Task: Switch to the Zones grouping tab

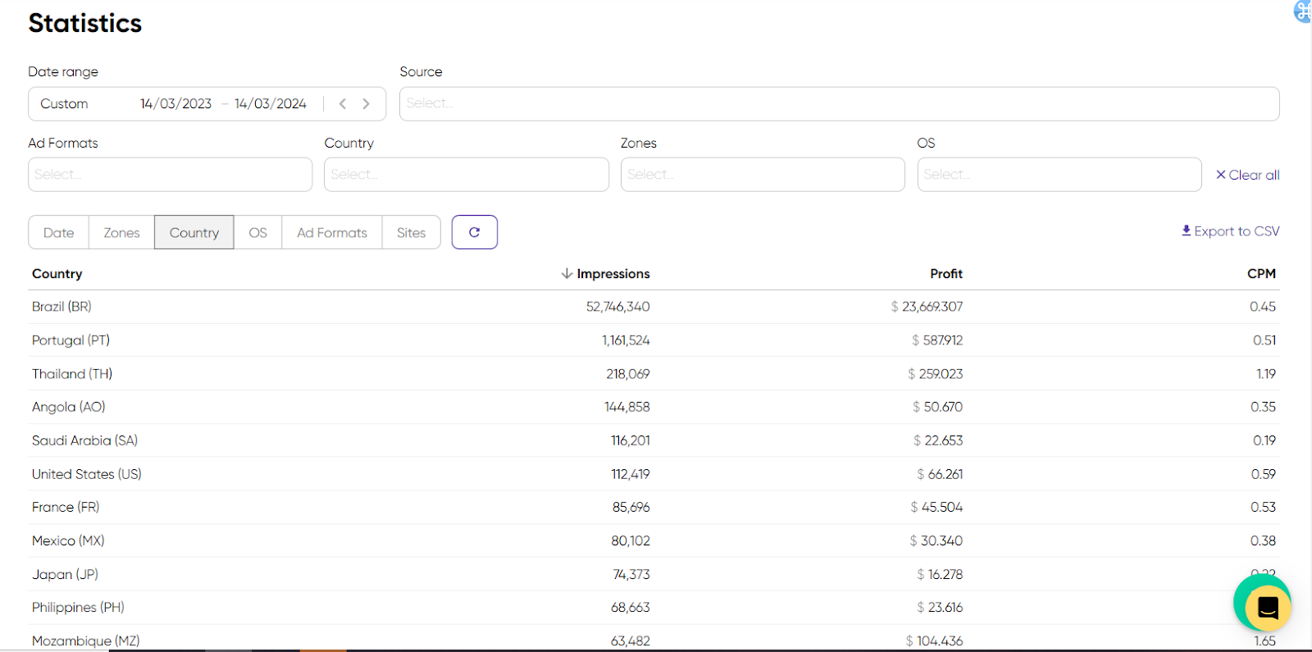Action: click(121, 233)
